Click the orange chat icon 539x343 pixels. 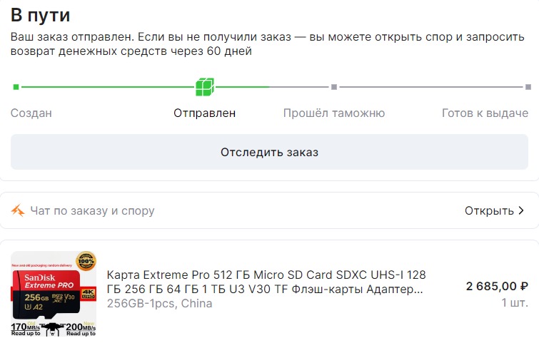[19, 210]
